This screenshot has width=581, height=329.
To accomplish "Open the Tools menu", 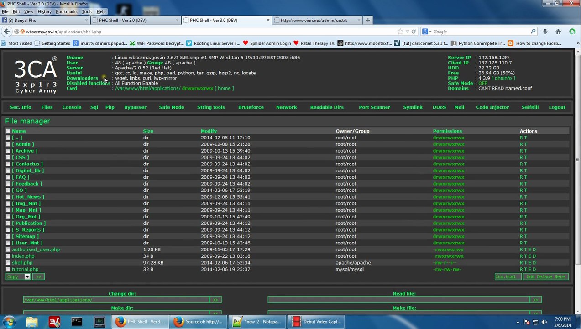I will 87,11.
